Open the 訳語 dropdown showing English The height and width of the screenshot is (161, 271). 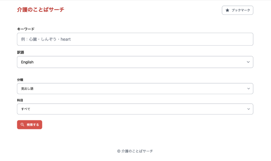coord(135,62)
